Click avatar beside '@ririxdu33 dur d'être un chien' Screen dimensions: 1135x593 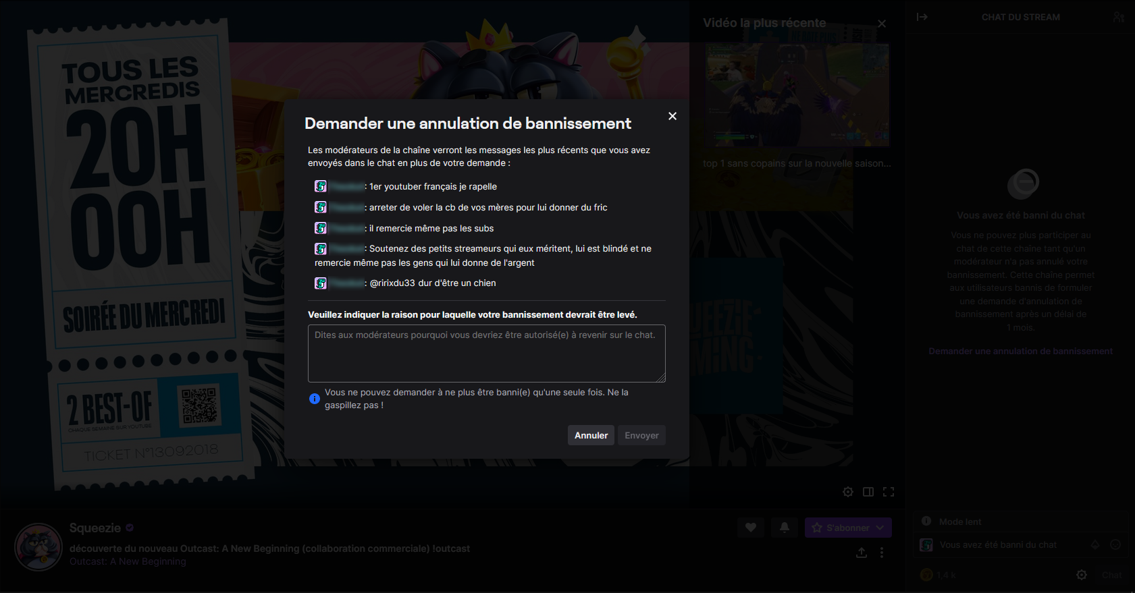pos(321,283)
